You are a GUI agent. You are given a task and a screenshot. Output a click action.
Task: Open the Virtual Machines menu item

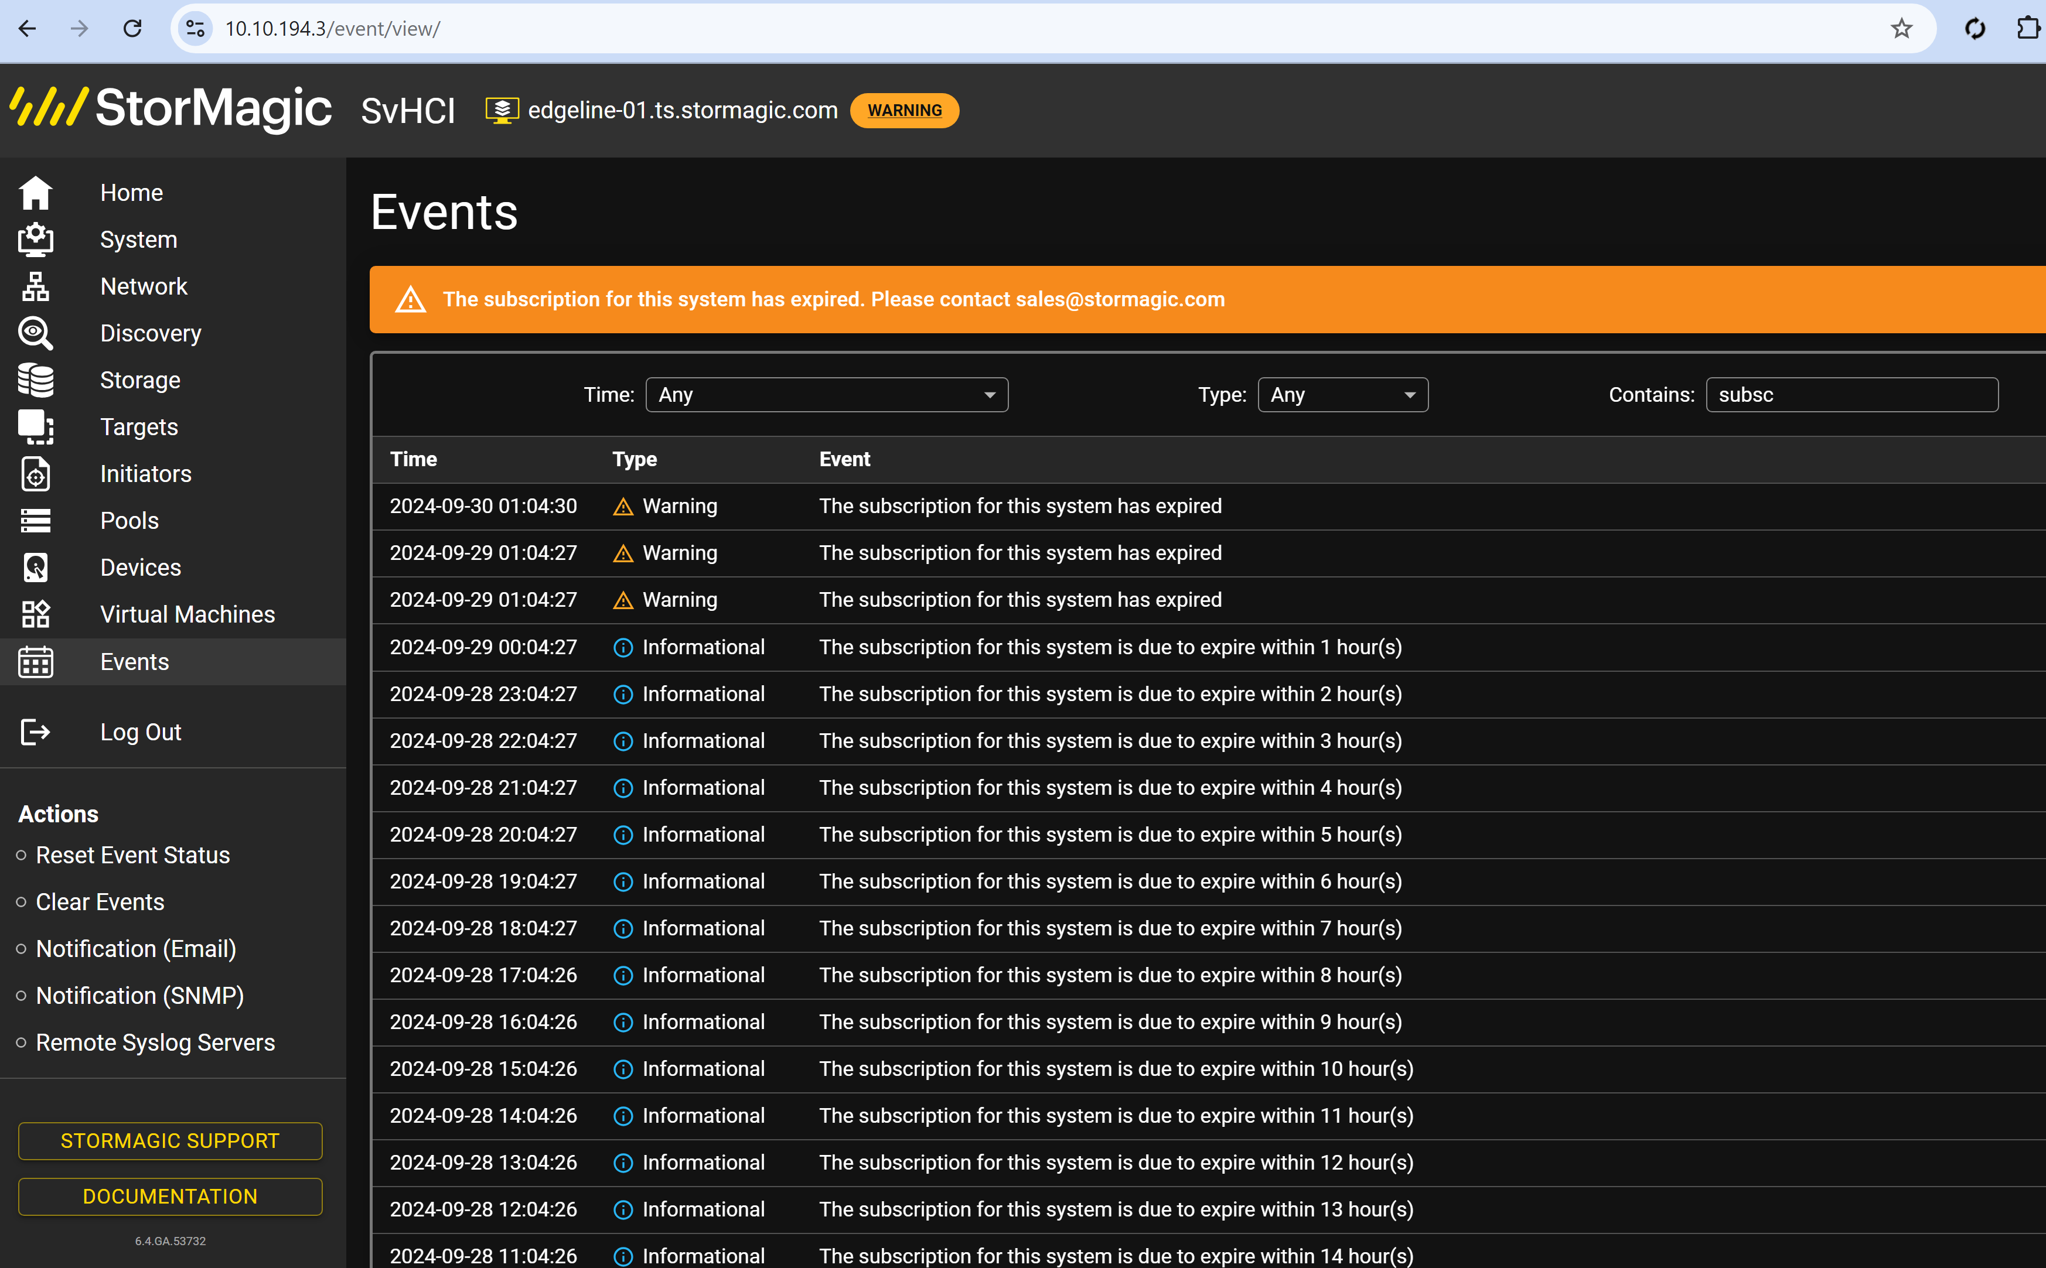pyautogui.click(x=187, y=615)
